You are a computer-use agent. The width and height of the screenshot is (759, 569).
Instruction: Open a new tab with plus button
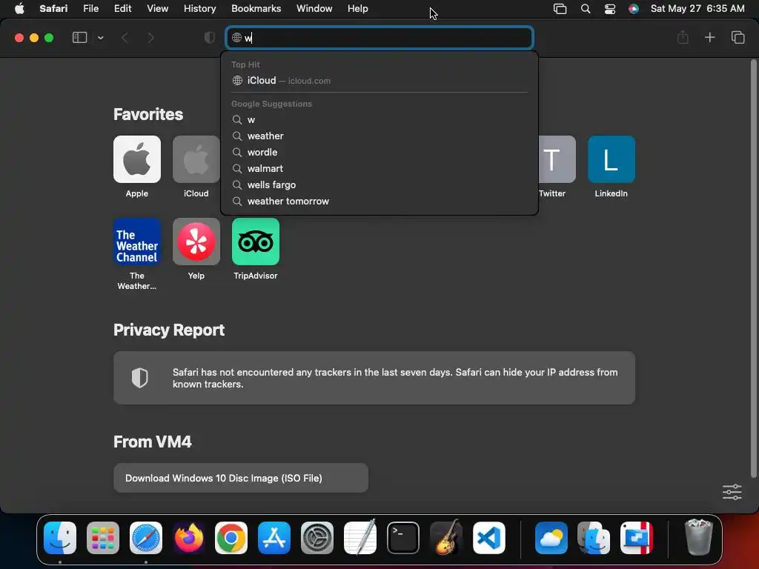[x=709, y=37]
